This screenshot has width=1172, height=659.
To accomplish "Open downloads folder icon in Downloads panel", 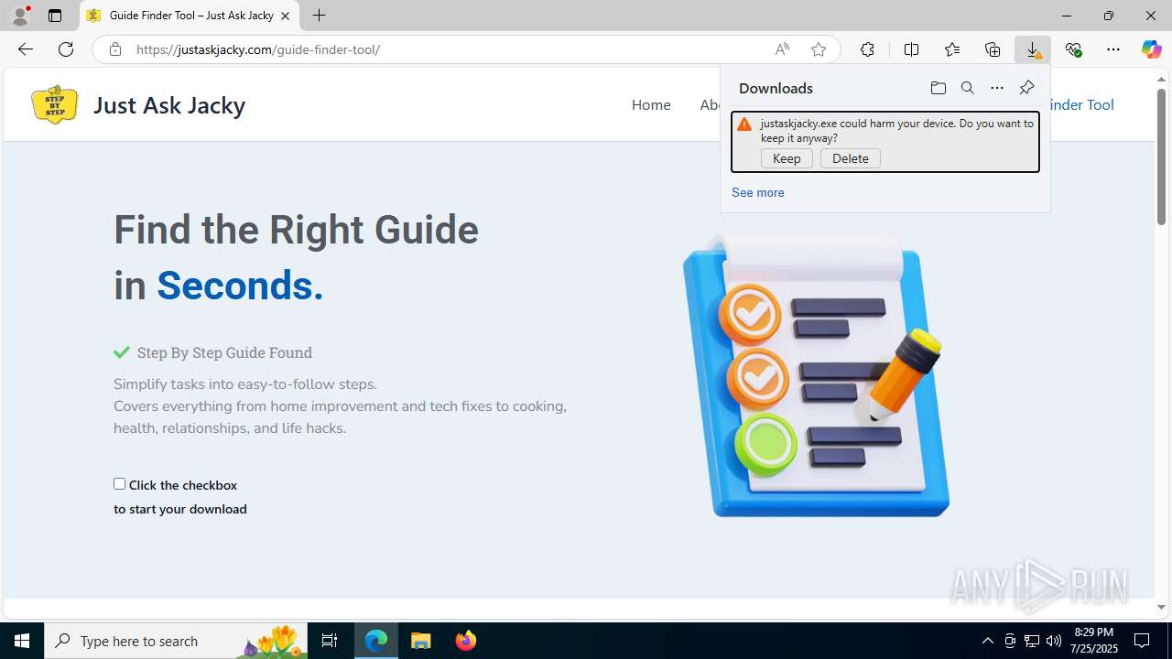I will [938, 88].
